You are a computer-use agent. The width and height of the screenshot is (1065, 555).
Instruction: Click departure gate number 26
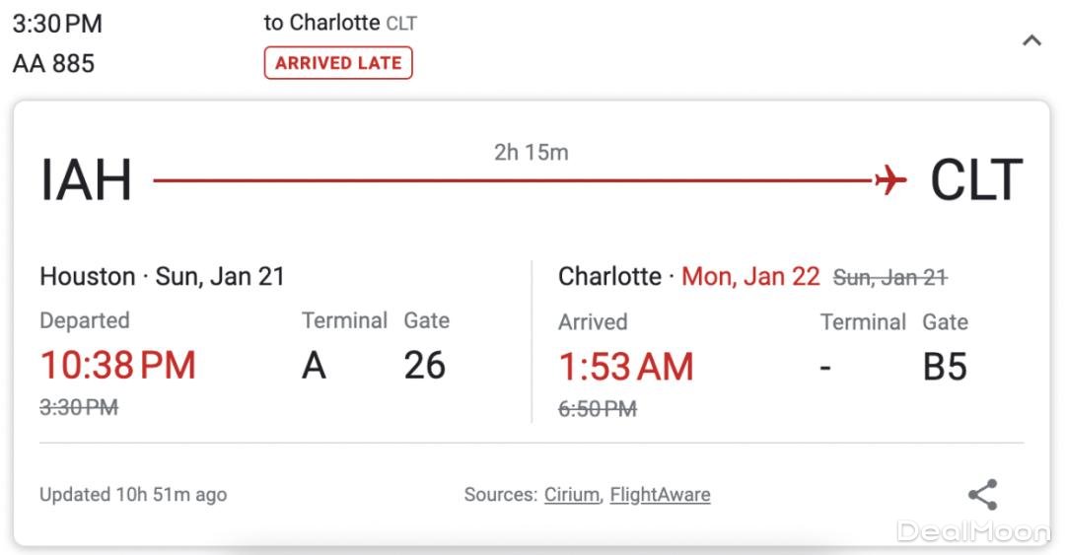coord(425,366)
